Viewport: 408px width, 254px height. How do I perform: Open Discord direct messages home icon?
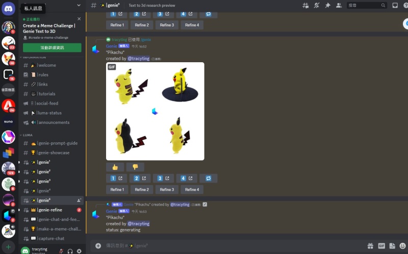8,8
